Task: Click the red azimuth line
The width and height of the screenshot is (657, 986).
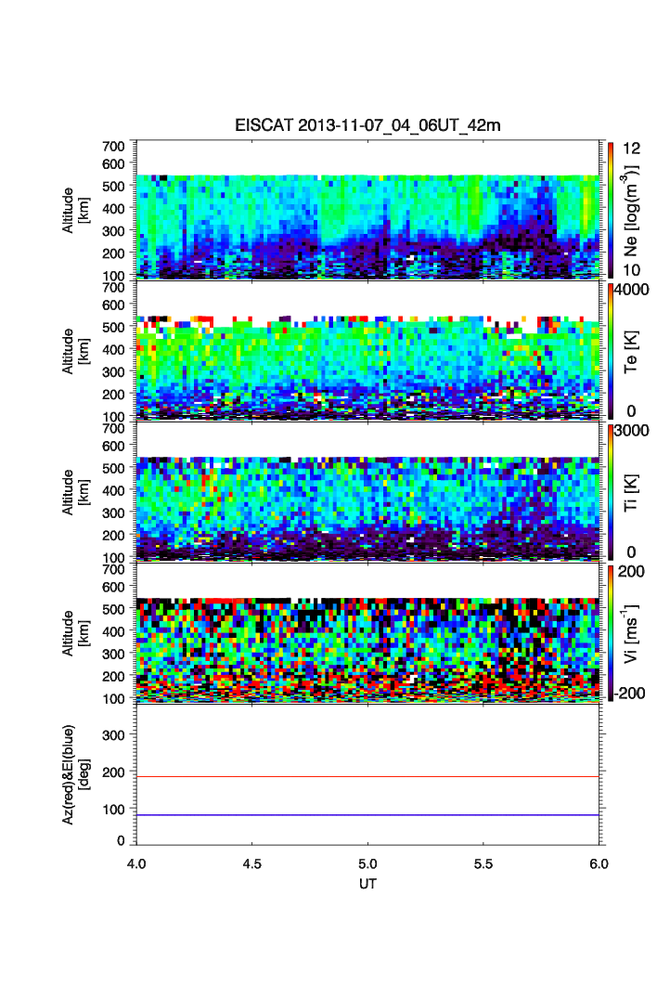Action: (367, 776)
